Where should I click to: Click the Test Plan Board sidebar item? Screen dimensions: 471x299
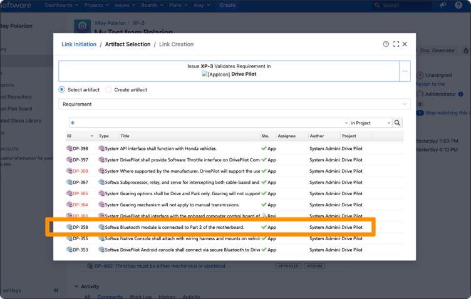point(16,109)
